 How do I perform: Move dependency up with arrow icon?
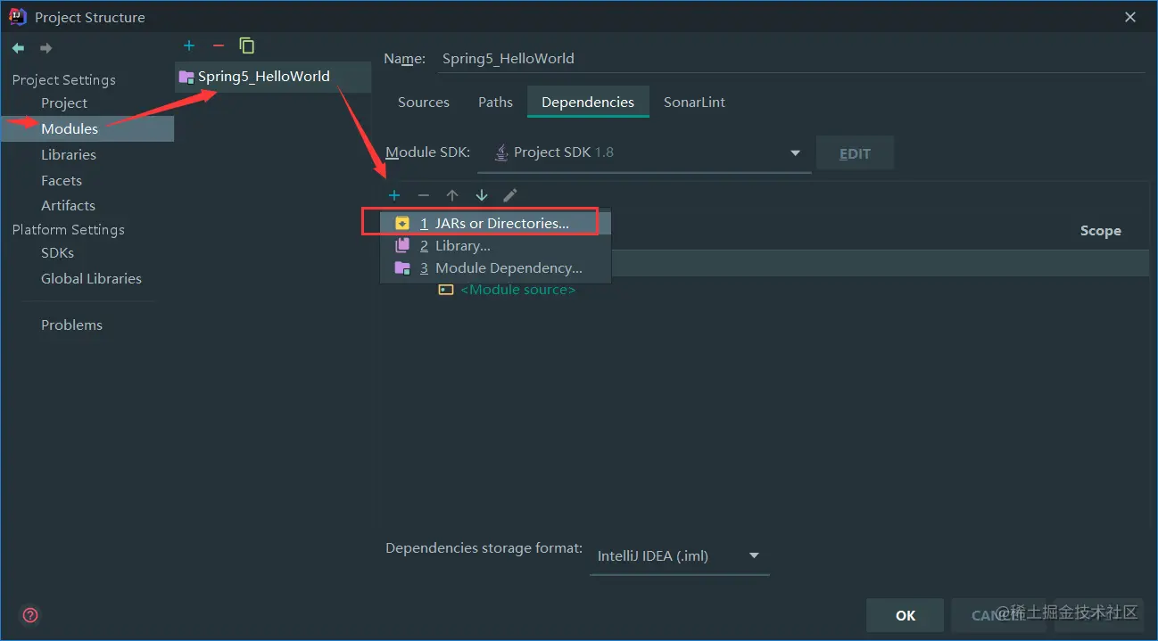[452, 195]
